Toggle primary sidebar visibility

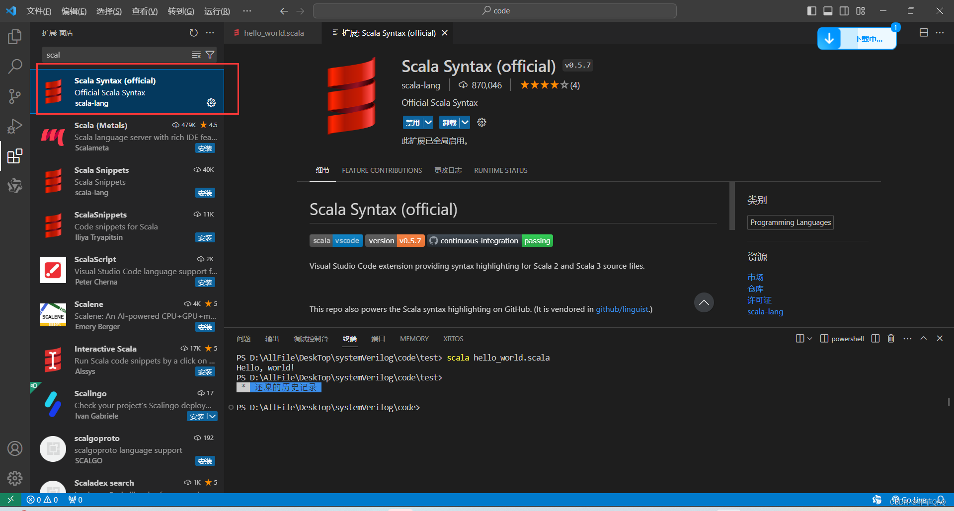812,11
